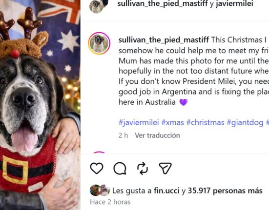The height and width of the screenshot is (210, 269).
Task: Open the #christmas hashtag
Action: [x=206, y=123]
